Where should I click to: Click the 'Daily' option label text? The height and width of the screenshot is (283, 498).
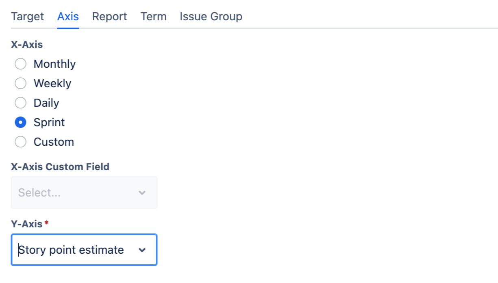pyautogui.click(x=46, y=103)
